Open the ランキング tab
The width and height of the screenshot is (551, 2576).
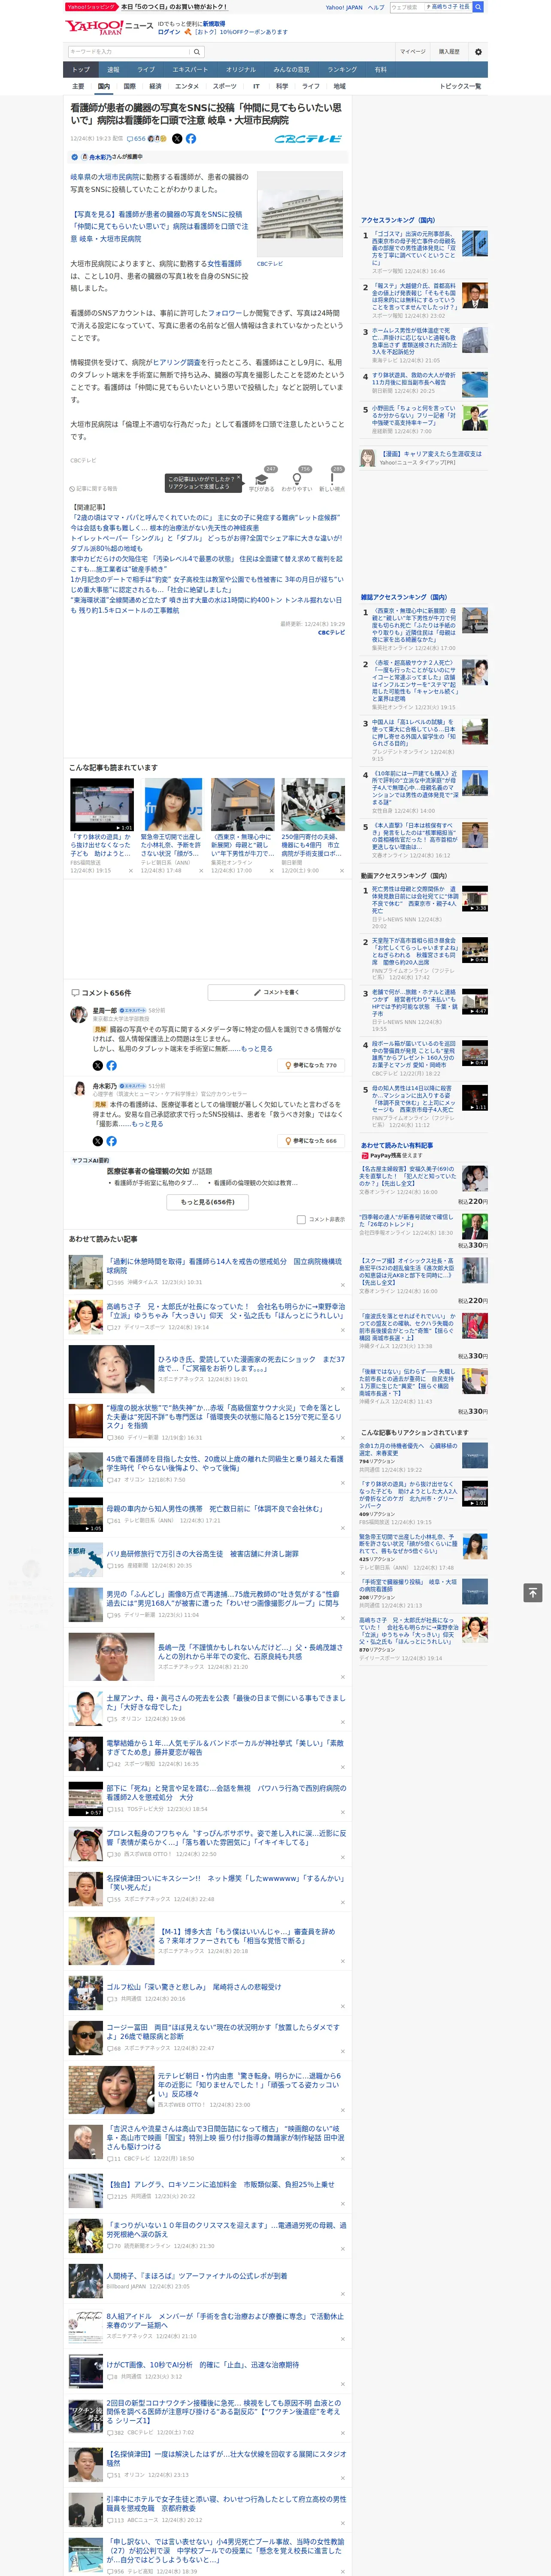[x=342, y=70]
